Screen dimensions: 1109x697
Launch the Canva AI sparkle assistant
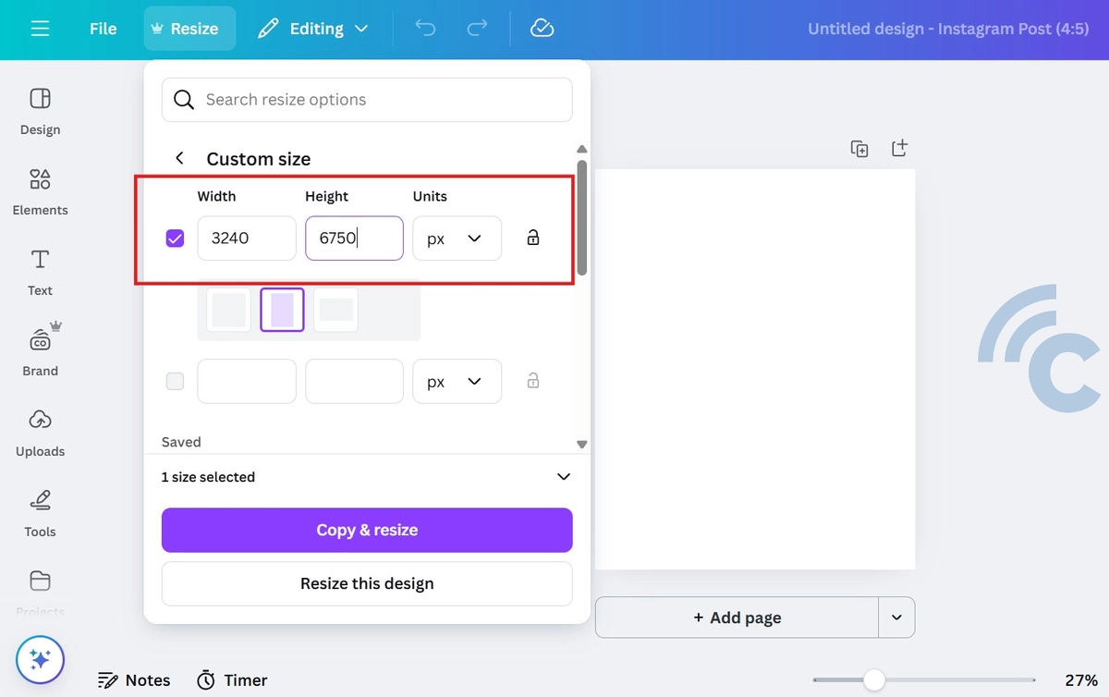[40, 659]
